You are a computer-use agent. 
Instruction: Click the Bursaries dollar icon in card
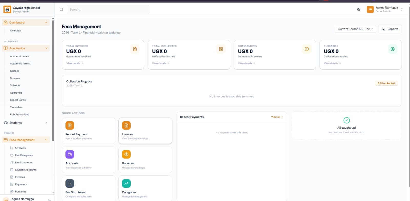(393, 49)
